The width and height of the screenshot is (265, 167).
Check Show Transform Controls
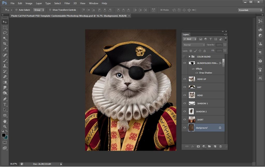(50, 10)
